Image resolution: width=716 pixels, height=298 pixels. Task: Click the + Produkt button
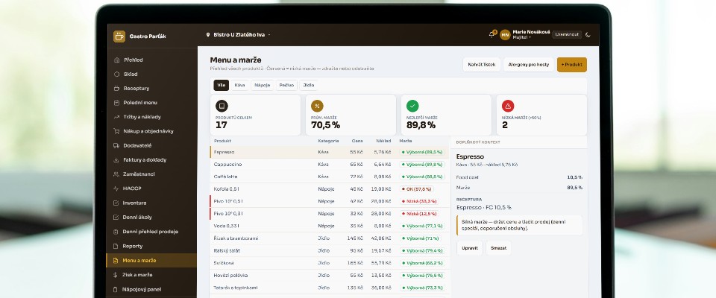(572, 65)
